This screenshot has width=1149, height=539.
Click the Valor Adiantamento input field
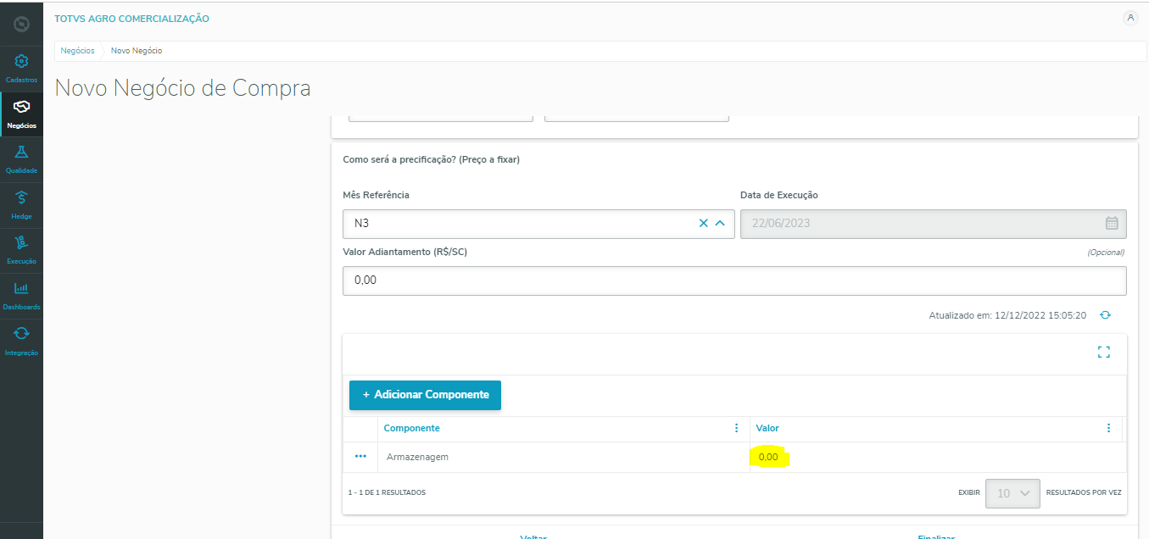(734, 281)
